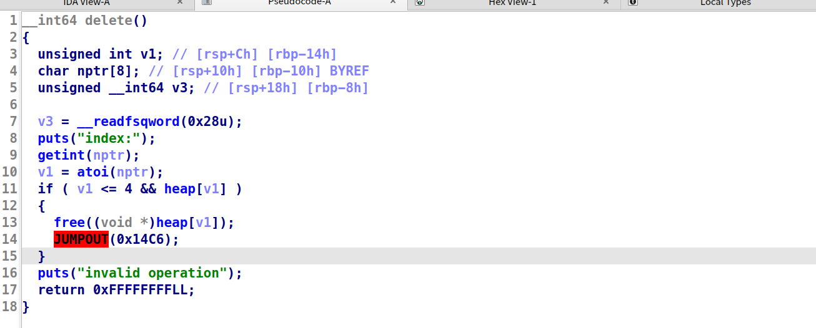Screen dimensions: 816x328
Task: Click the closing brace on line 15
Action: [41, 256]
